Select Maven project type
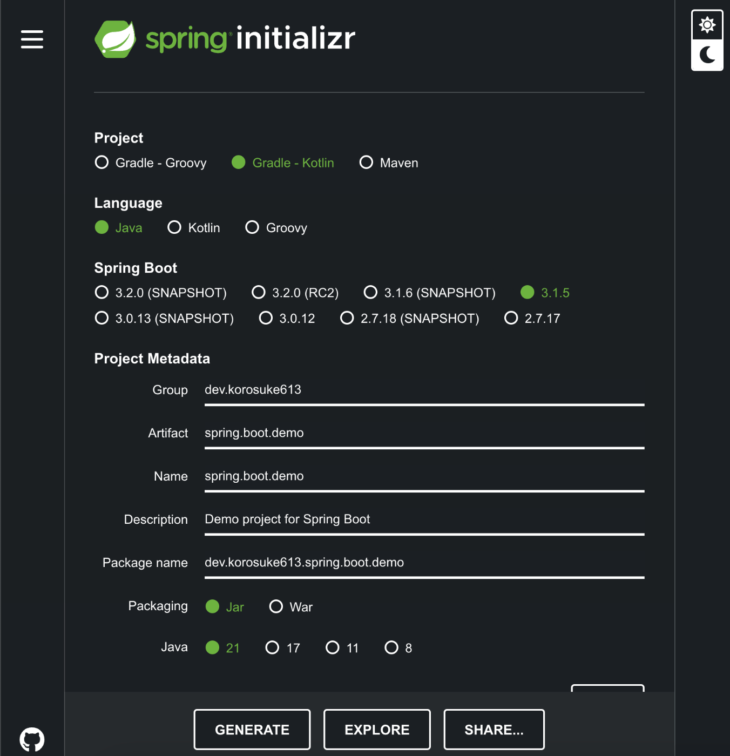The width and height of the screenshot is (730, 756). coord(389,163)
